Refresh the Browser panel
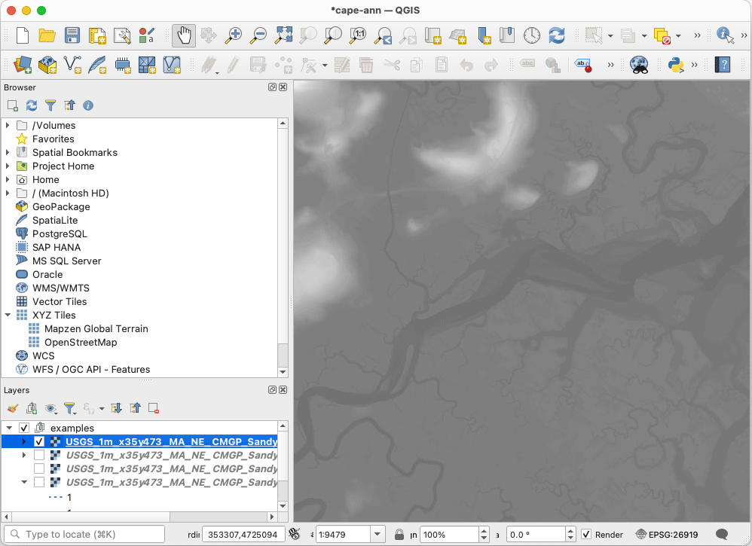The width and height of the screenshot is (752, 546). click(31, 105)
